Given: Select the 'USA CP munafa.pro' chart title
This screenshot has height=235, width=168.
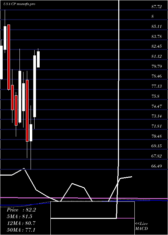Looking at the screenshot, I should (19, 4).
